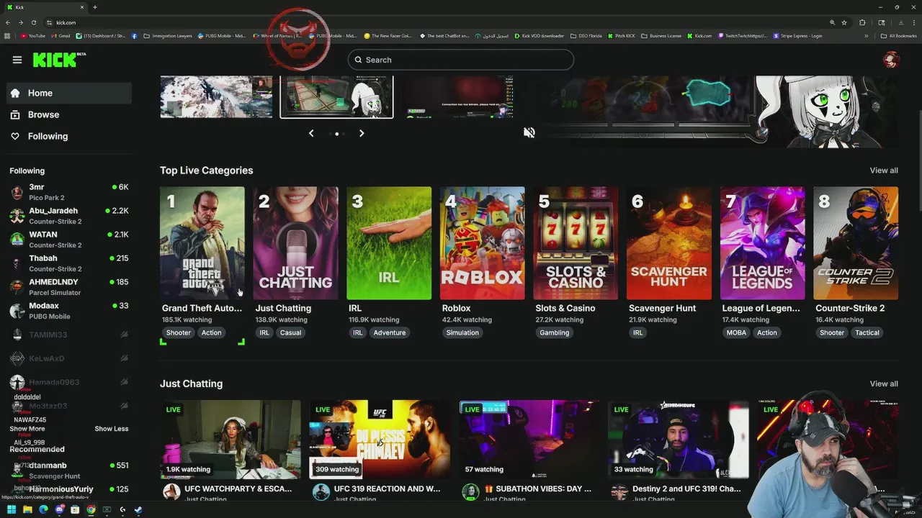Open Counter-Strike 2 category card
922x518 pixels.
[x=856, y=243]
